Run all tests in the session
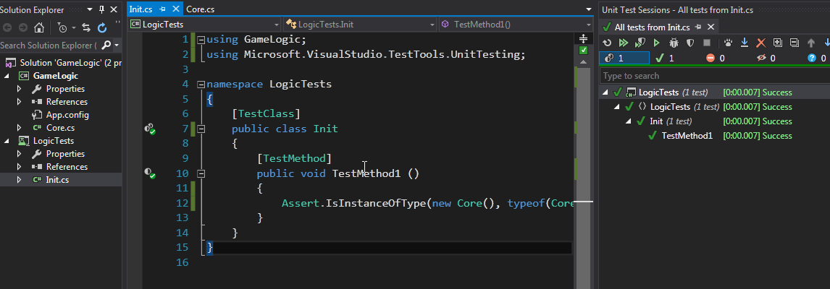Screen dimensions: 830x289 point(623,43)
